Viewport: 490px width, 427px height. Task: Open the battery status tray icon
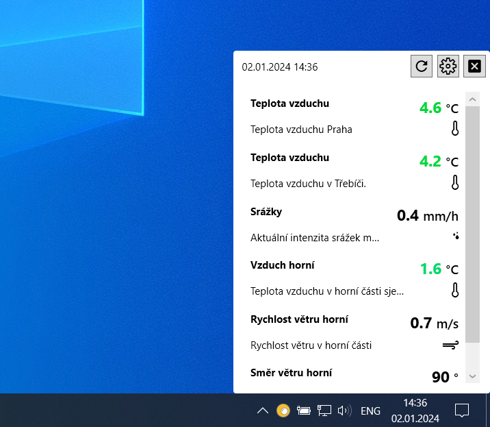[304, 411]
